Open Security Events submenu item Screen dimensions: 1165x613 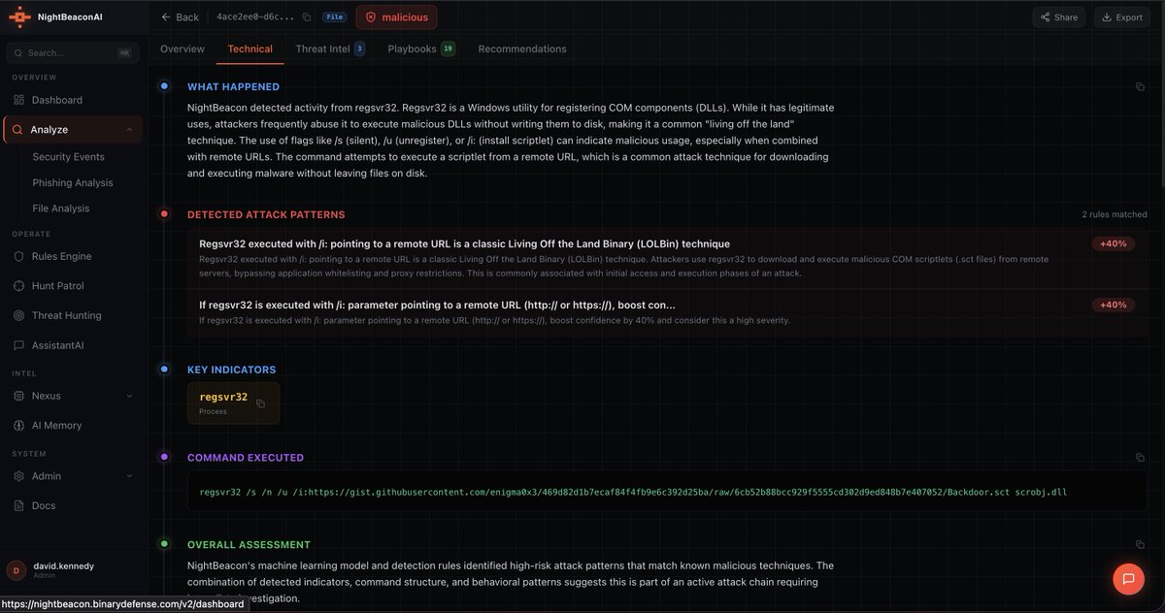[68, 156]
